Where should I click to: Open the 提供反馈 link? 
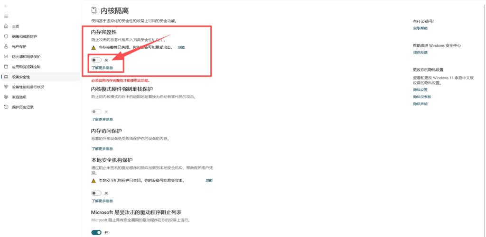pyautogui.click(x=420, y=53)
